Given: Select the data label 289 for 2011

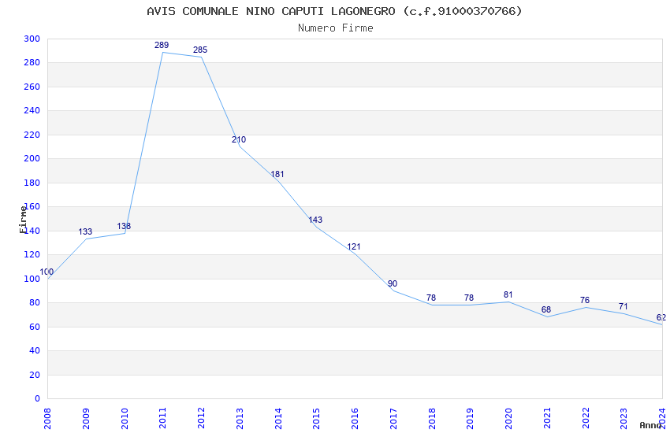Looking at the screenshot, I should 162,45.
